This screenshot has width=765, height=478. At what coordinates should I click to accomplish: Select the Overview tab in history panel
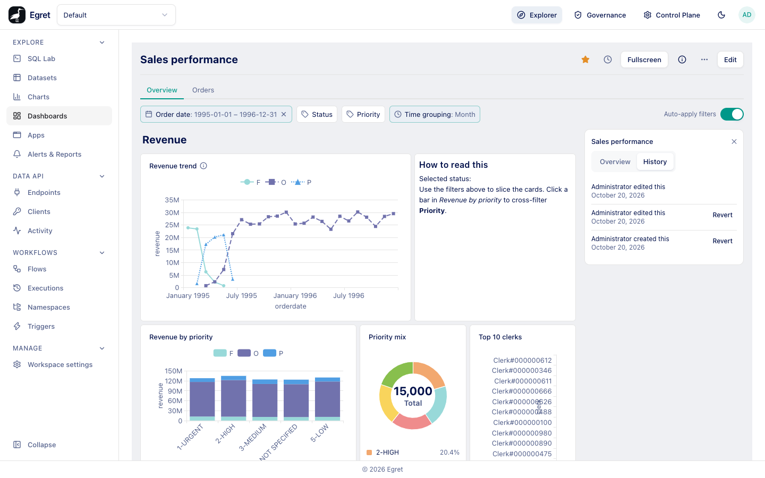click(615, 162)
